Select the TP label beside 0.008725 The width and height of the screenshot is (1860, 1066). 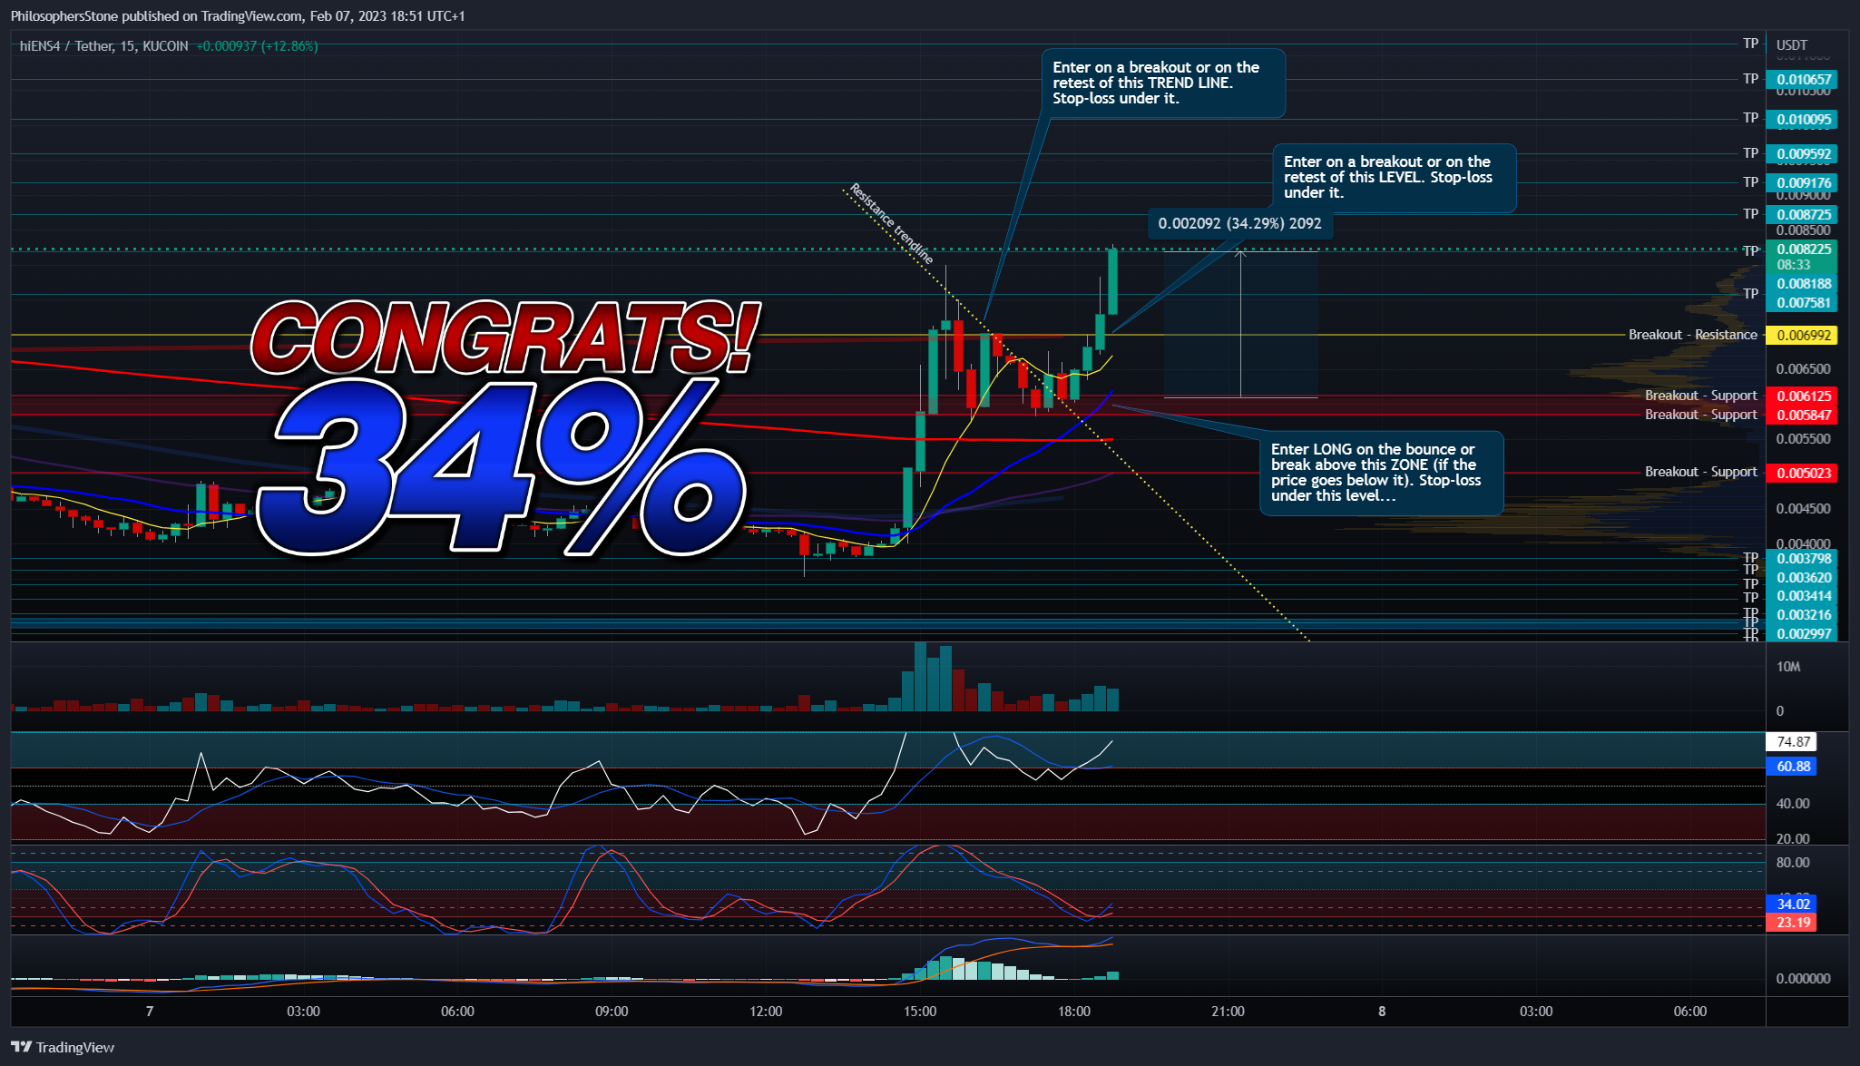[x=1750, y=214]
